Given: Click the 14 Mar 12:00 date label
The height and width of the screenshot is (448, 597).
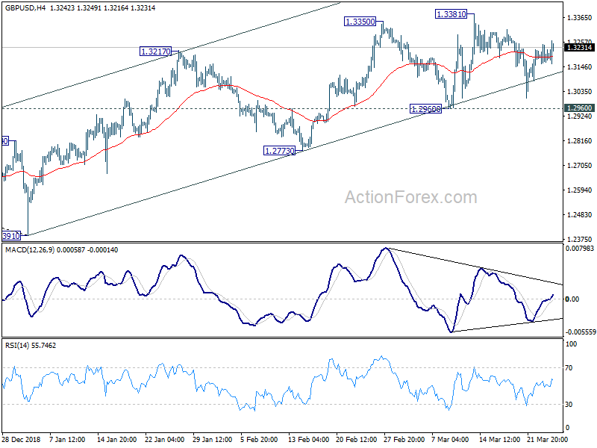Looking at the screenshot, I should click(x=499, y=439).
